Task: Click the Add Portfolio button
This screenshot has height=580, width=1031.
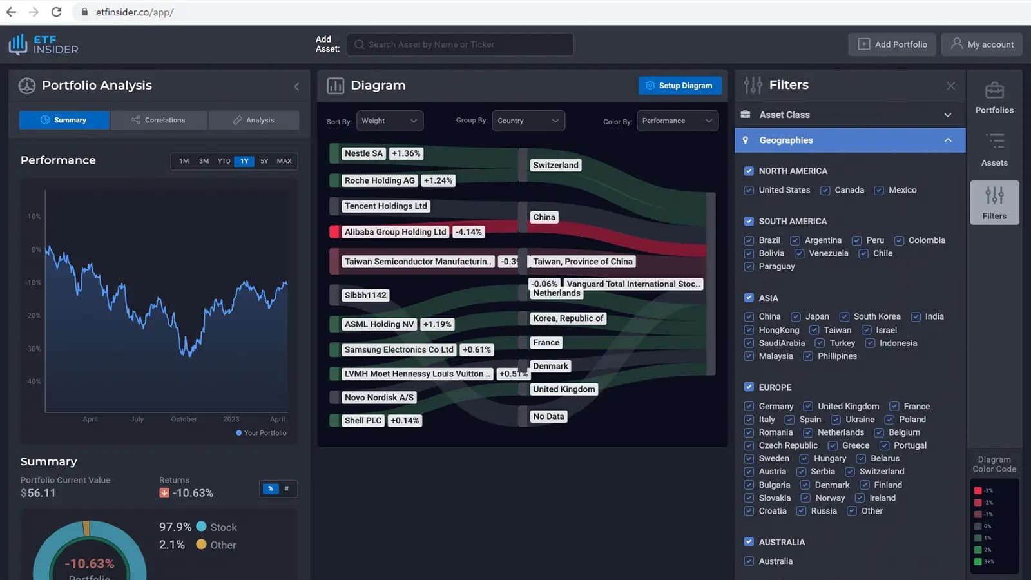Action: 892,44
